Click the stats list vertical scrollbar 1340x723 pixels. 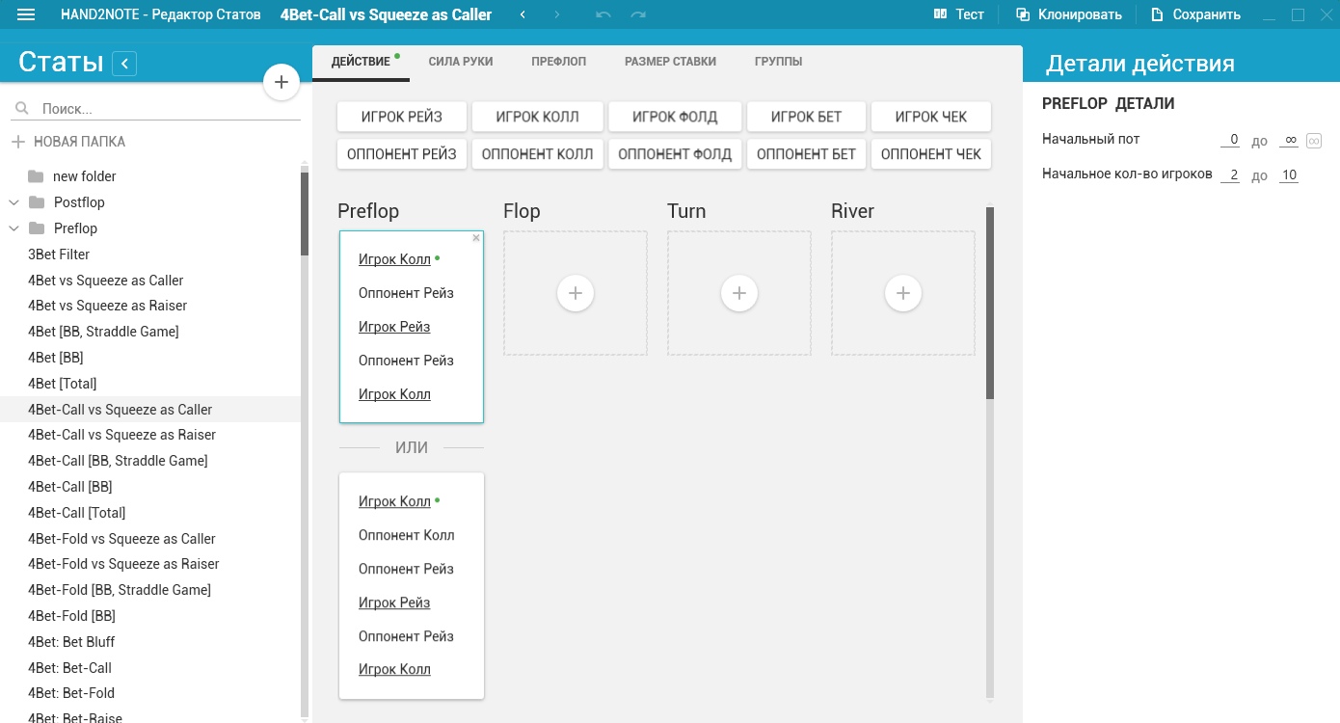click(305, 212)
